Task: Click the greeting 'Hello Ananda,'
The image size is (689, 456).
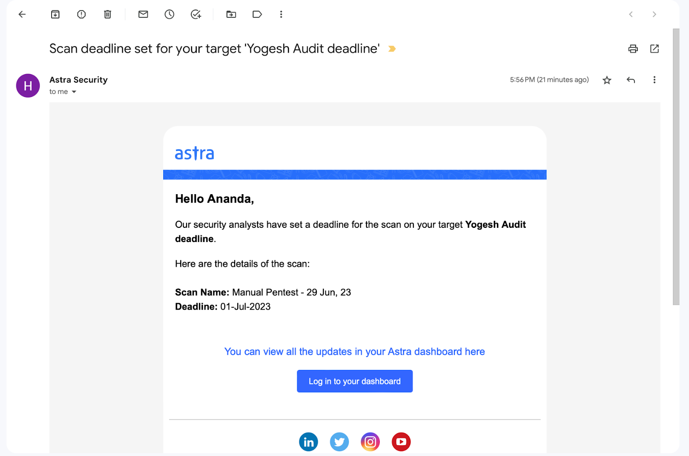Action: click(x=214, y=199)
